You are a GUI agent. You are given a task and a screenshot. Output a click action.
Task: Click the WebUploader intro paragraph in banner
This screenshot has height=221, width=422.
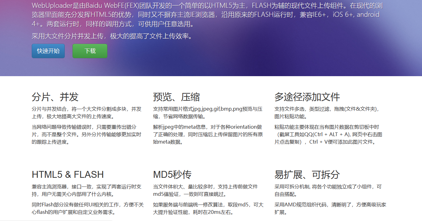click(x=205, y=15)
